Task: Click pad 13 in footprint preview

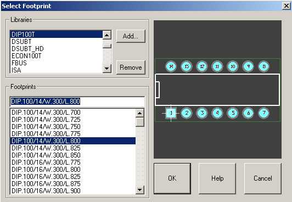Action: [x=187, y=66]
